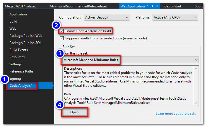Open the Package/Publish Web page

pyautogui.click(x=26, y=36)
